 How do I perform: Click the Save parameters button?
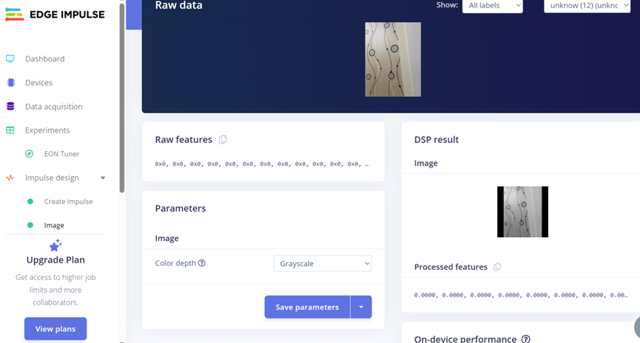(x=307, y=307)
